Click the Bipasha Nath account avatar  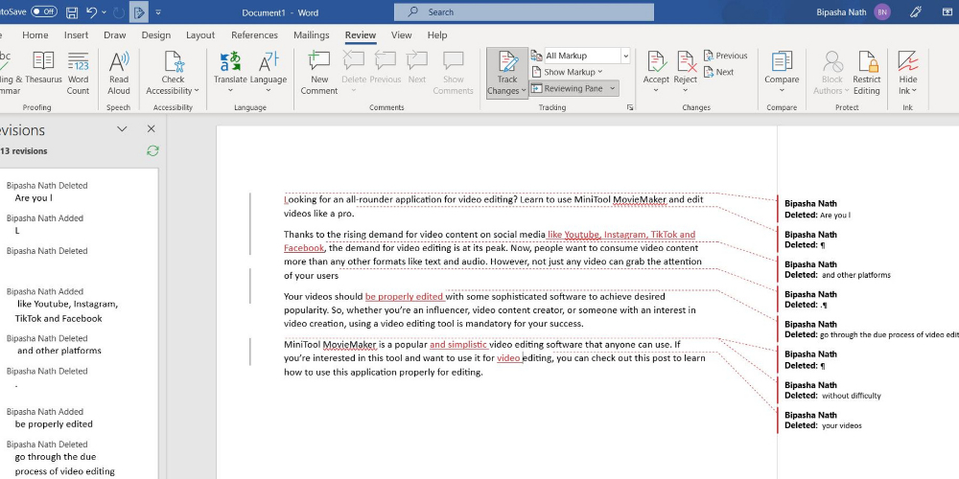(x=882, y=12)
